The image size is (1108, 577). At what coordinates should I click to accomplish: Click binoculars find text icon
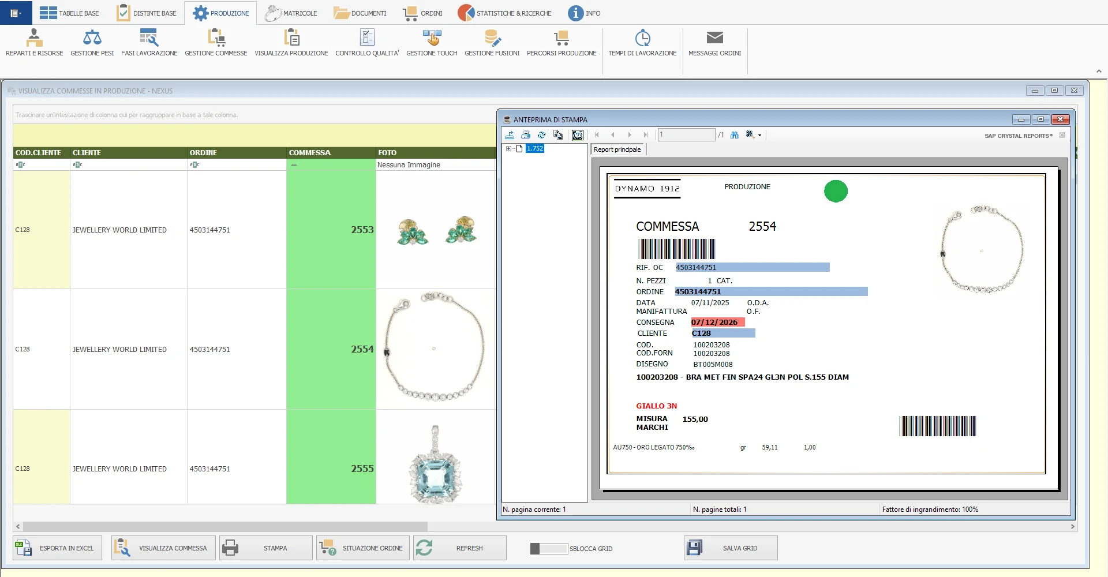[735, 135]
